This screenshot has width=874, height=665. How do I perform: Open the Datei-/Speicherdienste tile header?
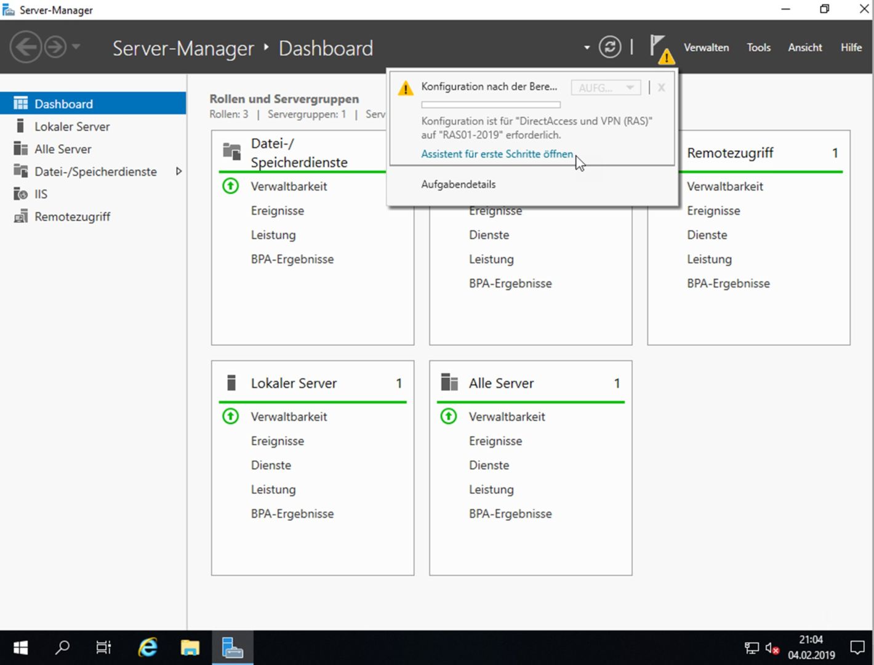coord(299,153)
